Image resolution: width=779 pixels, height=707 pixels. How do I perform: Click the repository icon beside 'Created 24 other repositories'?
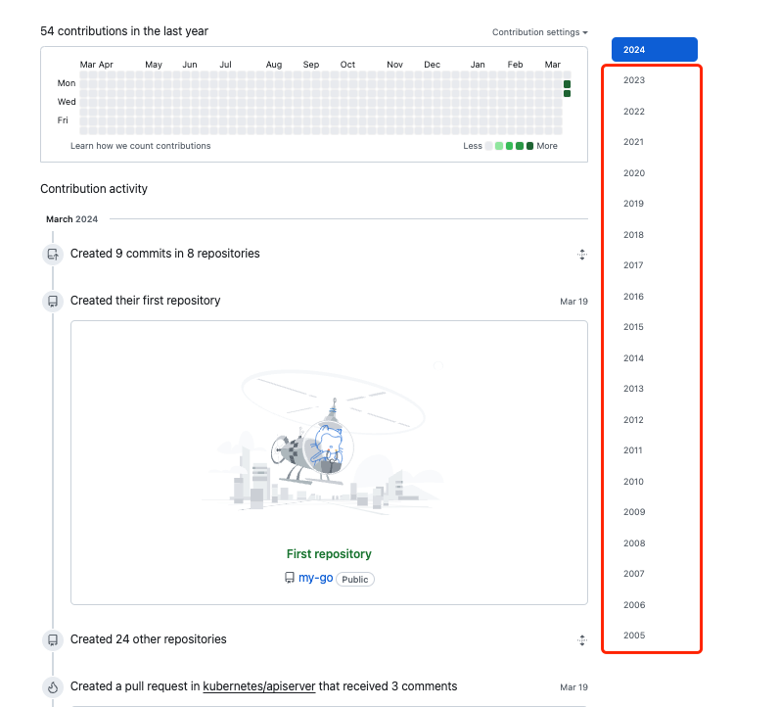(x=52, y=640)
